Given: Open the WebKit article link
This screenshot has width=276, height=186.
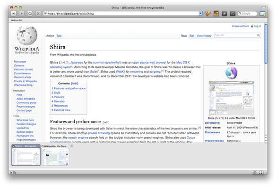Looking at the screenshot, I should click(x=121, y=72).
